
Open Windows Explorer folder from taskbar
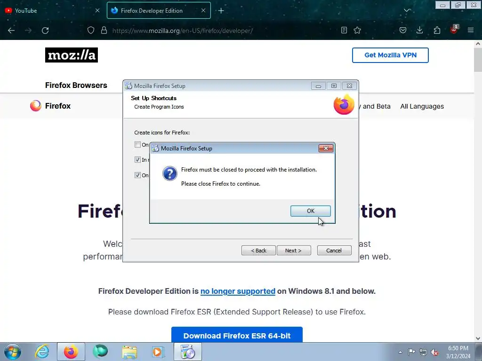point(129,352)
